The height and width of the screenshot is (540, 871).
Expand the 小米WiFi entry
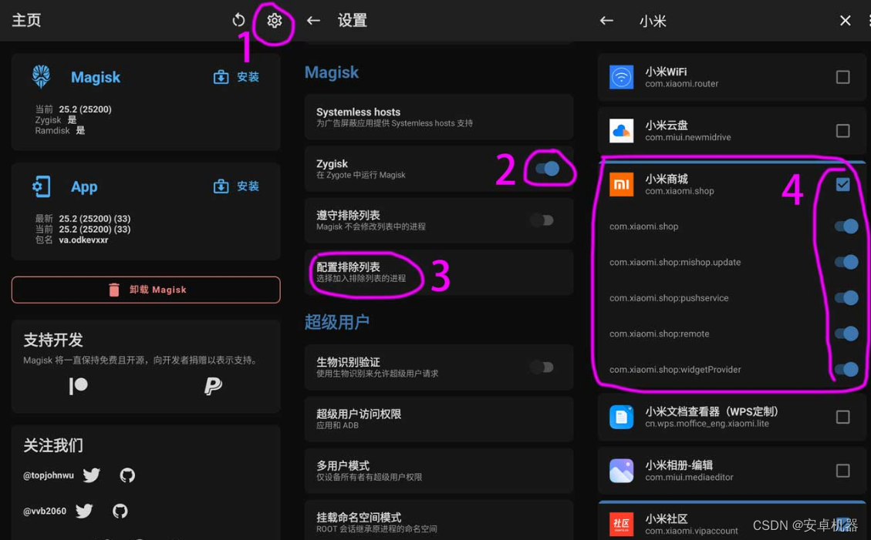(732, 77)
